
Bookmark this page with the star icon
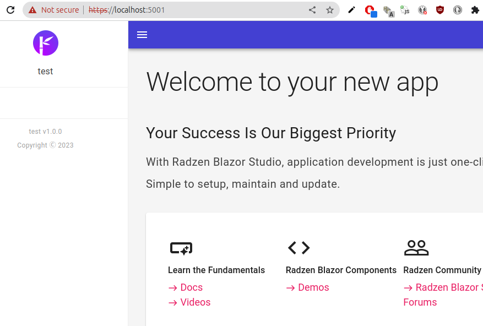[330, 10]
